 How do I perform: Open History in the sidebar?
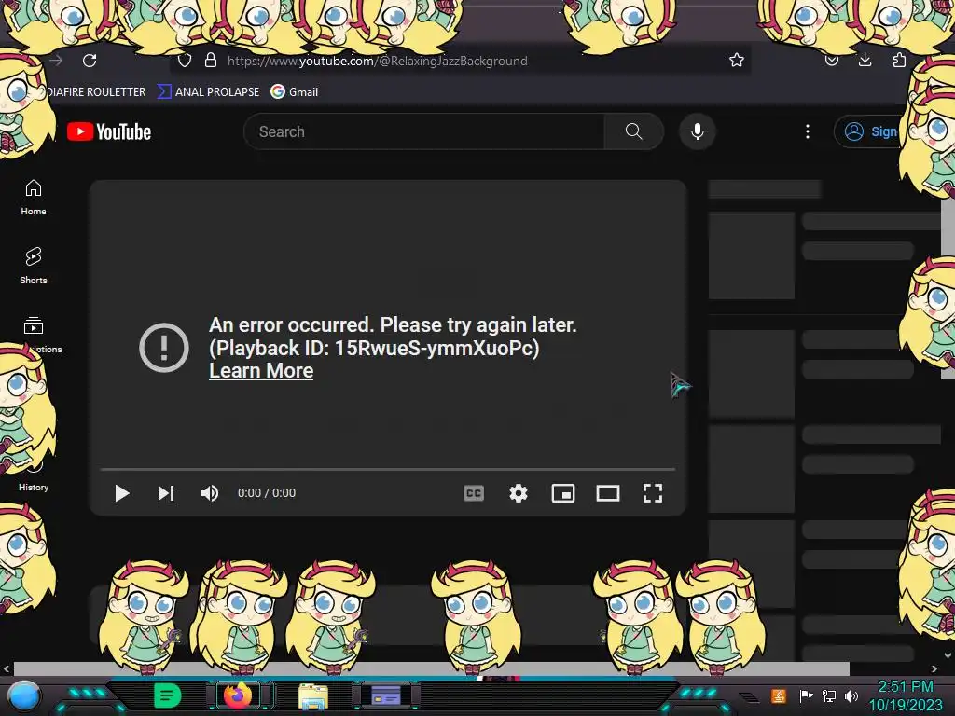(34, 478)
